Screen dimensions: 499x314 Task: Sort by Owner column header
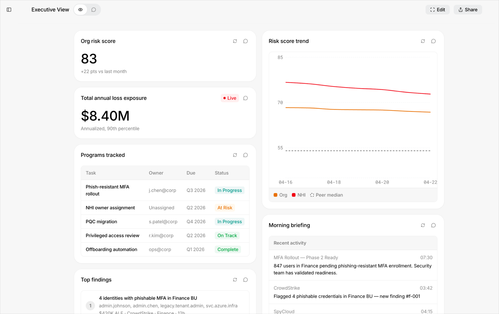156,173
